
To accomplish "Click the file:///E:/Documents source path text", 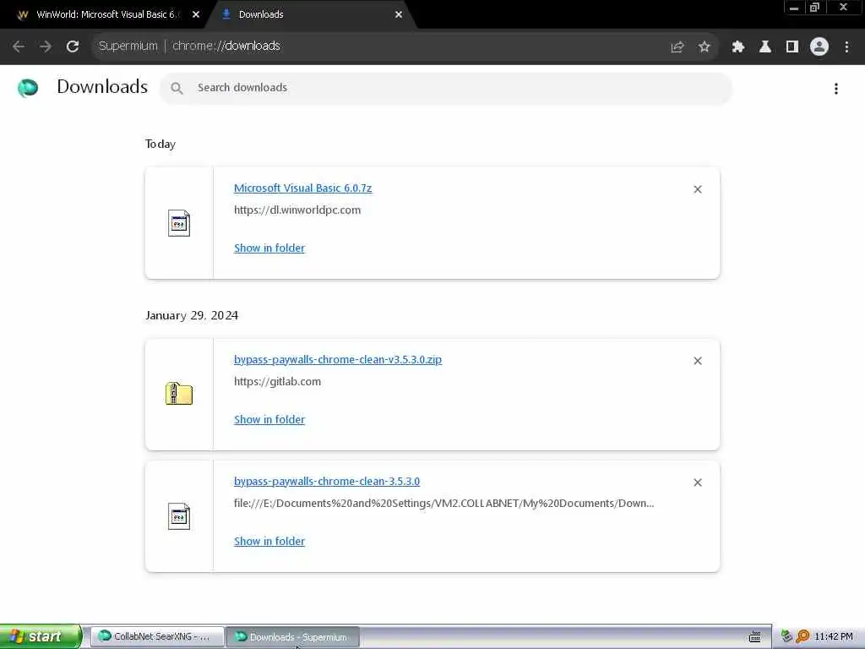I will [444, 504].
